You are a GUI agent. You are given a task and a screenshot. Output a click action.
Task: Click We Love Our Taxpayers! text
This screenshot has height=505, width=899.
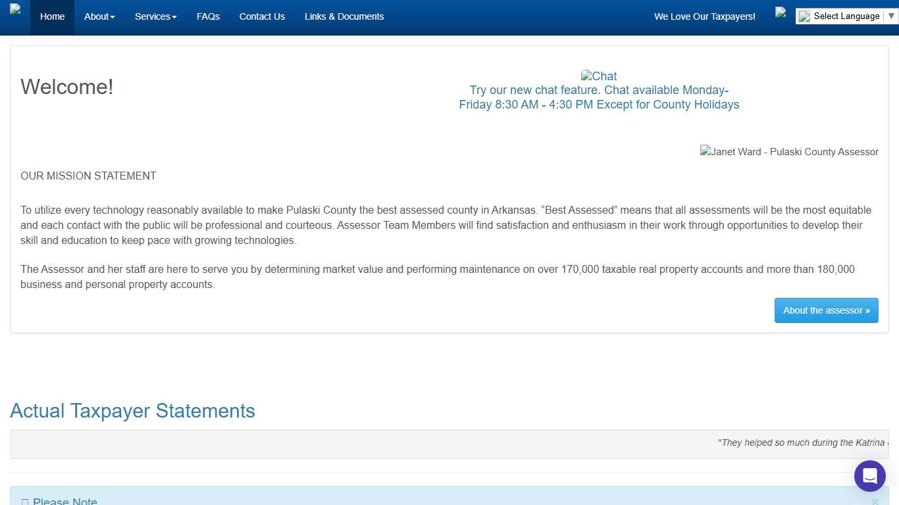(704, 16)
